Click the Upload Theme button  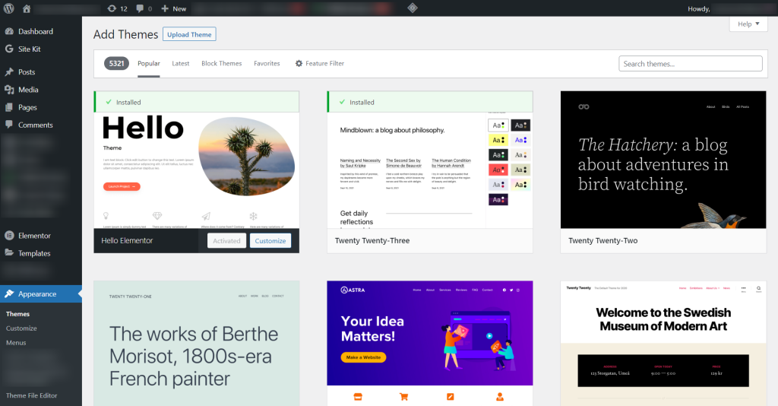(x=189, y=34)
